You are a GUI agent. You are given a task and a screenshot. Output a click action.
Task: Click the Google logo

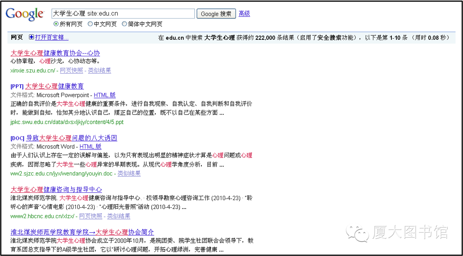point(25,15)
